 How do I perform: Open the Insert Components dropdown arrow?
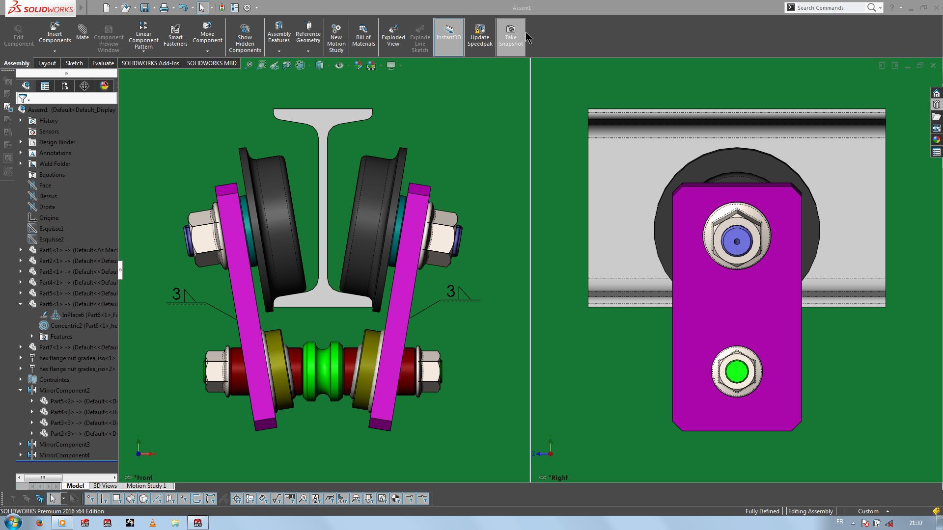tap(55, 51)
